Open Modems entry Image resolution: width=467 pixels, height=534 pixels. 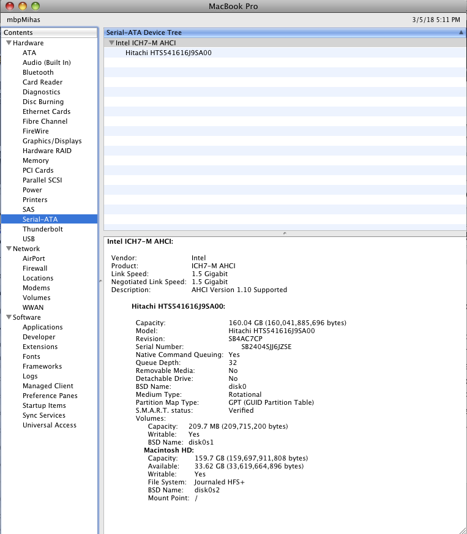[37, 288]
